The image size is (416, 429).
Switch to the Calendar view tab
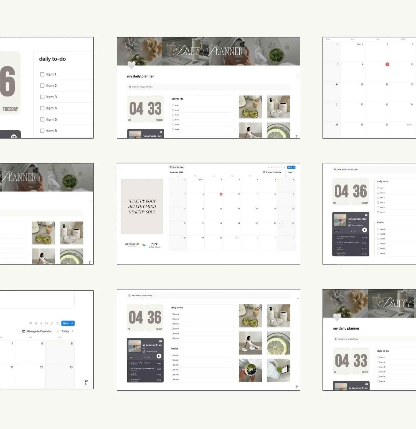[176, 167]
